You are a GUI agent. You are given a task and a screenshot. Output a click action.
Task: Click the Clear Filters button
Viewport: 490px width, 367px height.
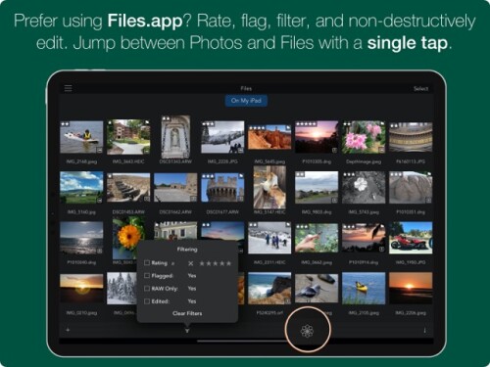point(187,313)
